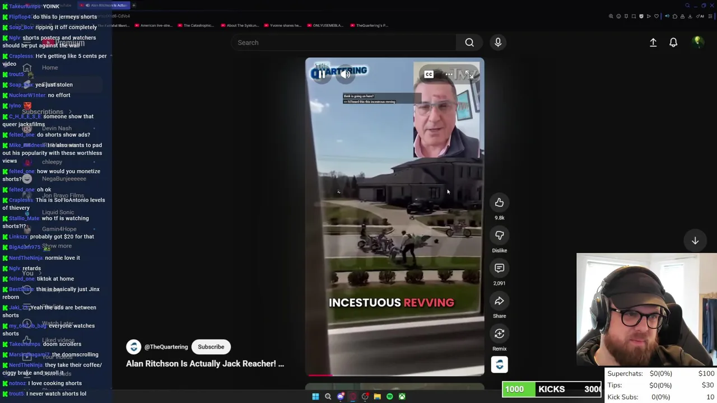Open Devin Nash subscription
The width and height of the screenshot is (717, 403).
point(57,128)
